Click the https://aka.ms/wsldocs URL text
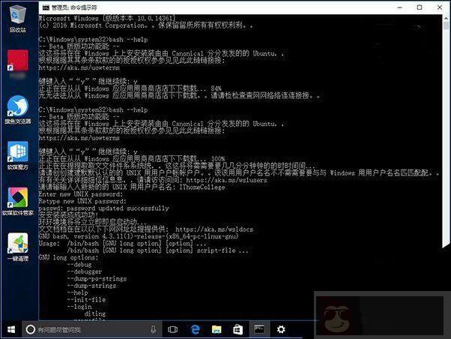This screenshot has height=339, width=451. (214, 229)
